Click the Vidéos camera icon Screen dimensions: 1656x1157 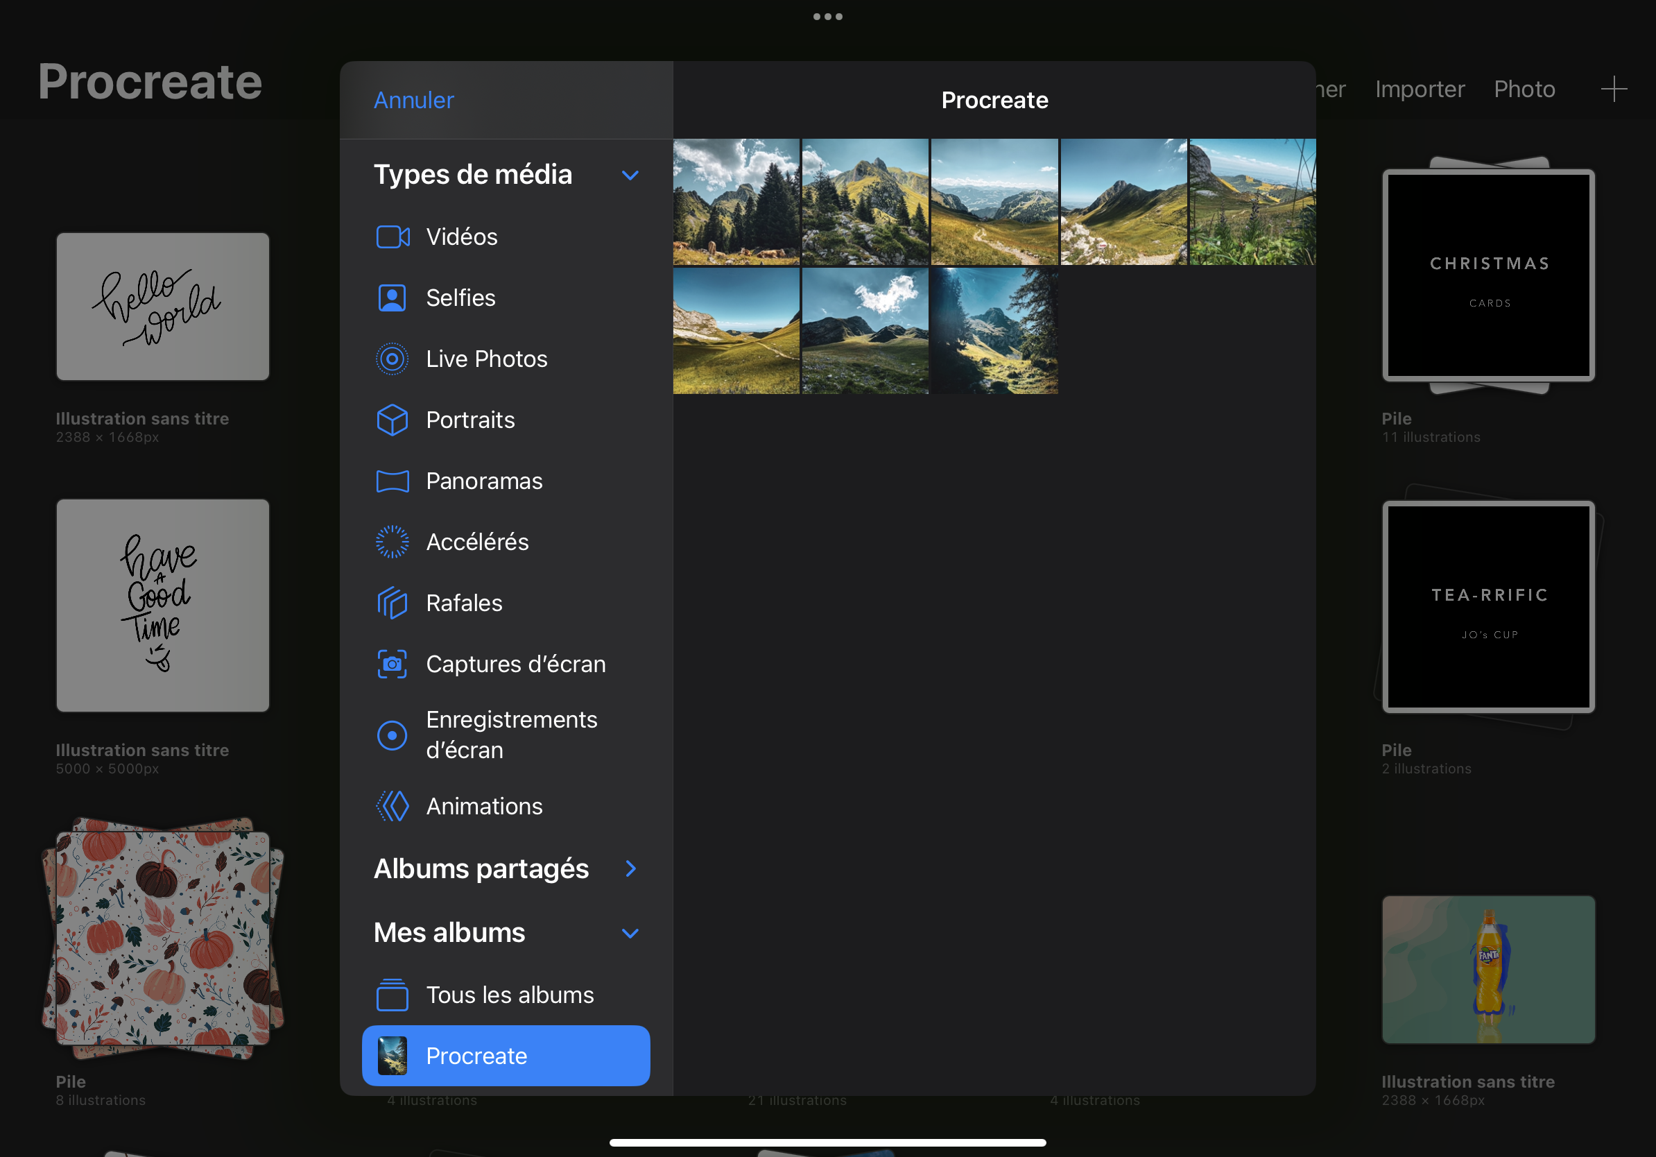393,237
